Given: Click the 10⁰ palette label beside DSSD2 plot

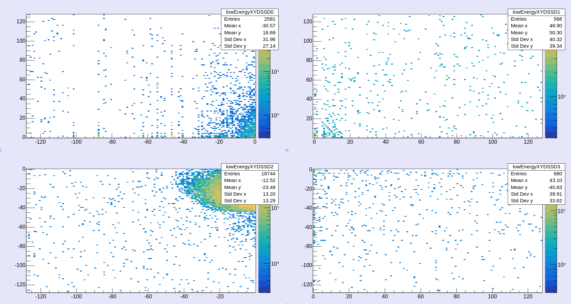Looking at the screenshot, I should coord(275,264).
